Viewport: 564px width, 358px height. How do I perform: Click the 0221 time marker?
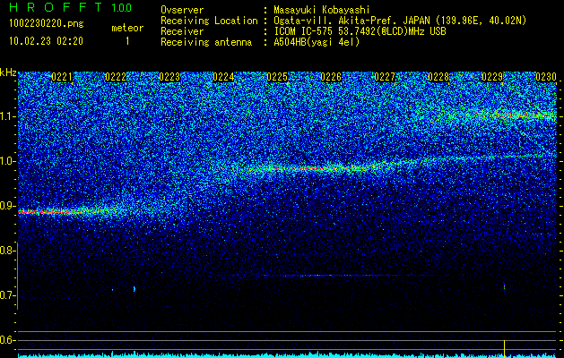[62, 77]
